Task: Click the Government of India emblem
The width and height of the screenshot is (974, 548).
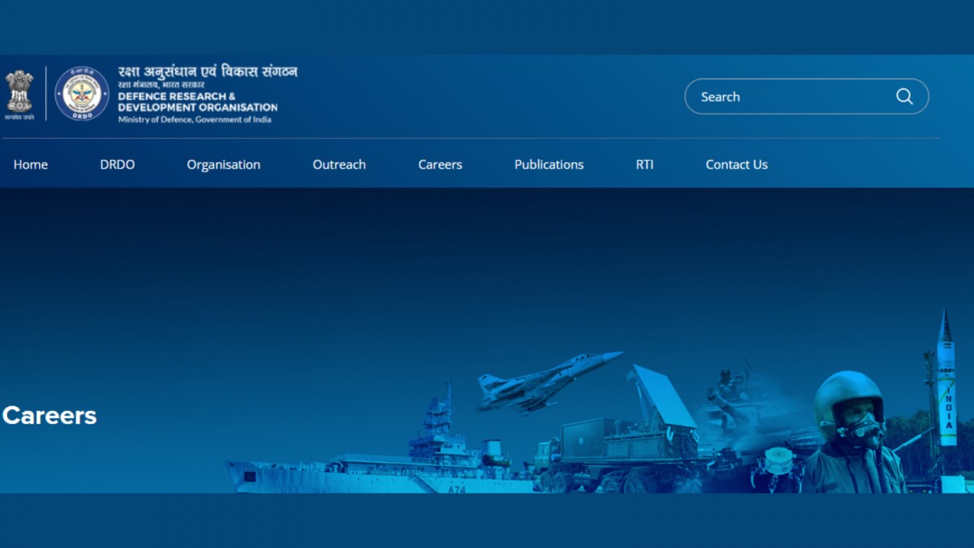Action: tap(19, 94)
